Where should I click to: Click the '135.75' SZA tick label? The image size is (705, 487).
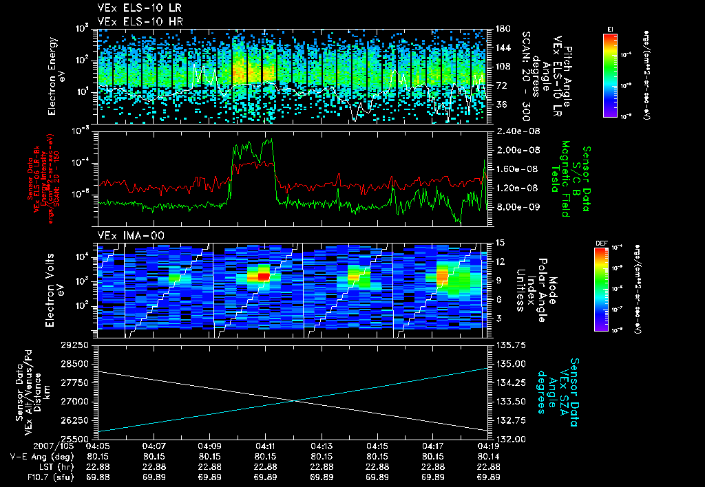510,345
